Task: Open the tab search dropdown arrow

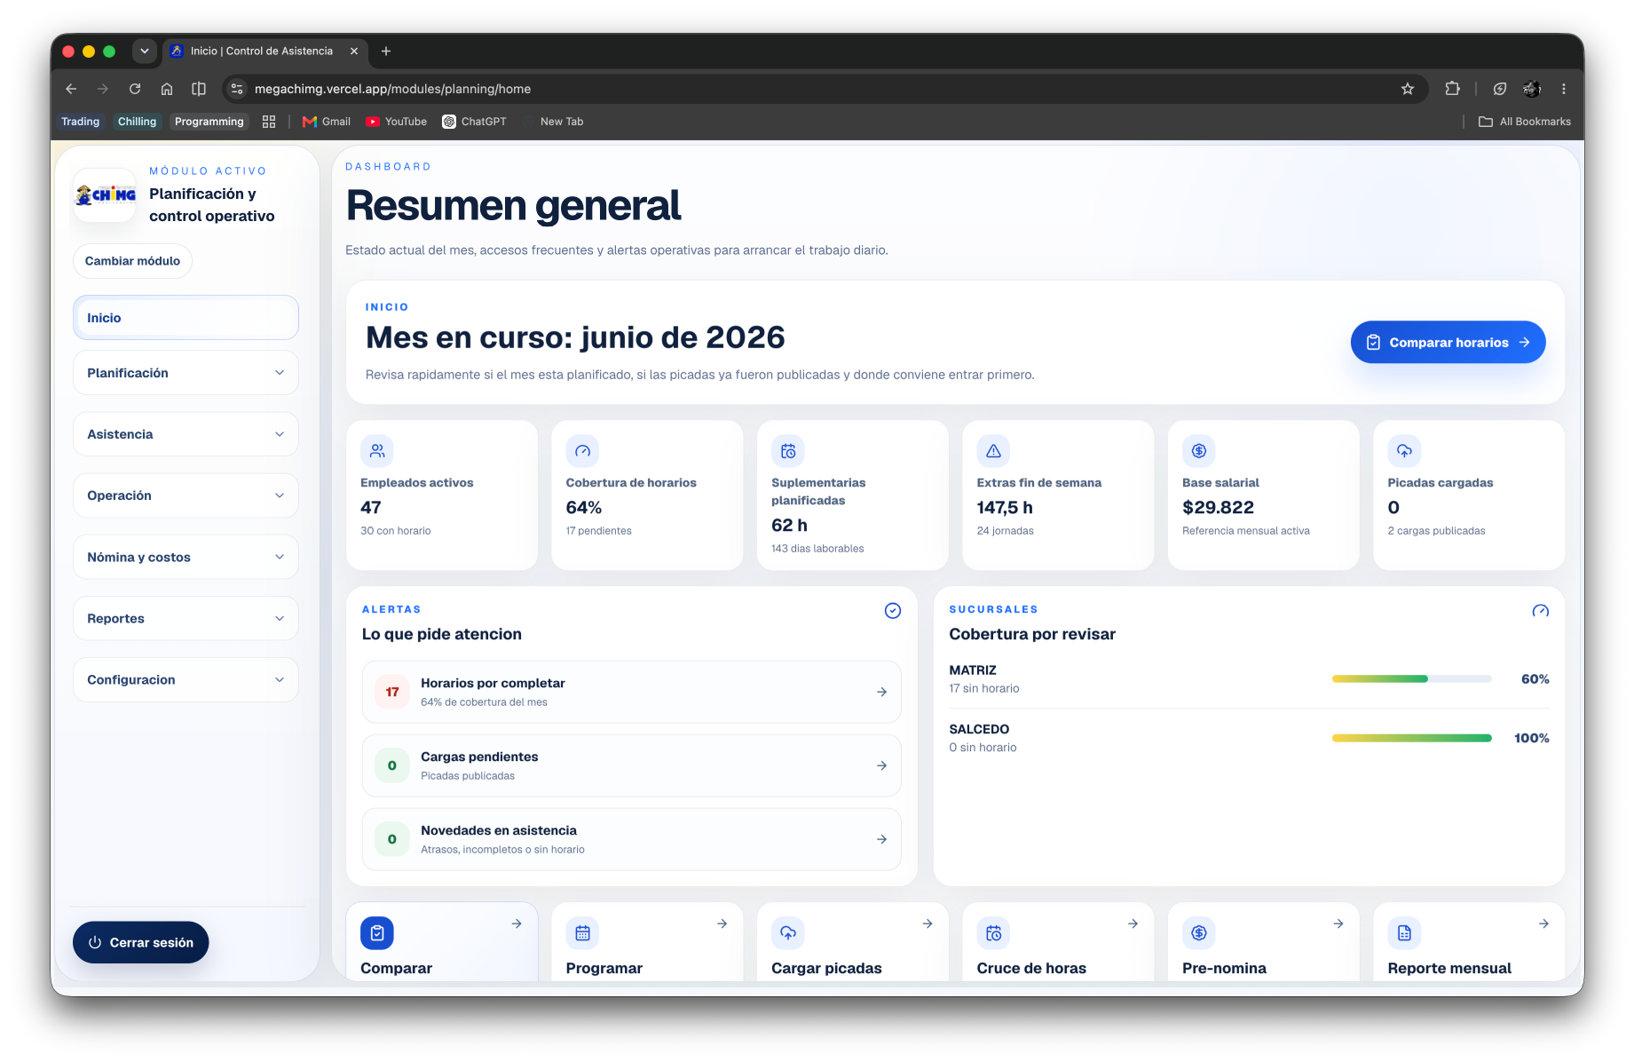Action: pos(145,52)
